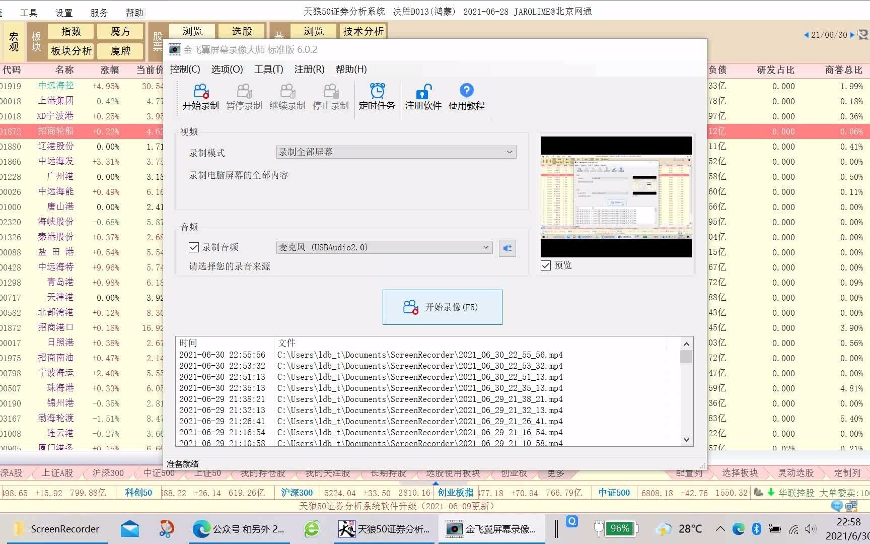Viewport: 870px width, 544px height.
Task: Open the Mail icon in the taskbar
Action: [130, 529]
